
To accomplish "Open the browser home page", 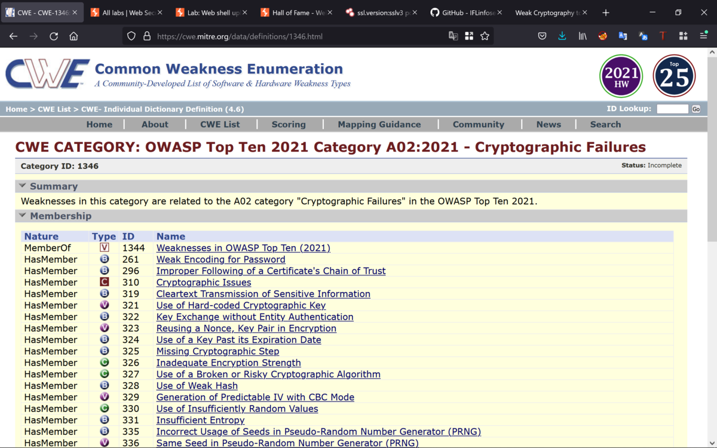I will [73, 36].
